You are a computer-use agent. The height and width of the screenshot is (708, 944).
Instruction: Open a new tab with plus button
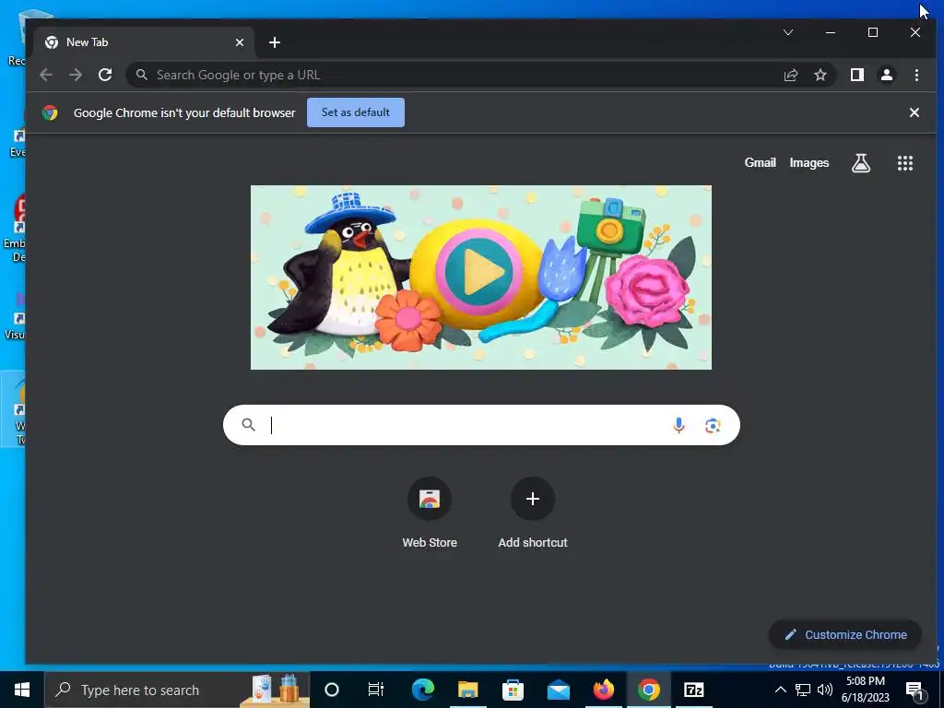click(275, 42)
